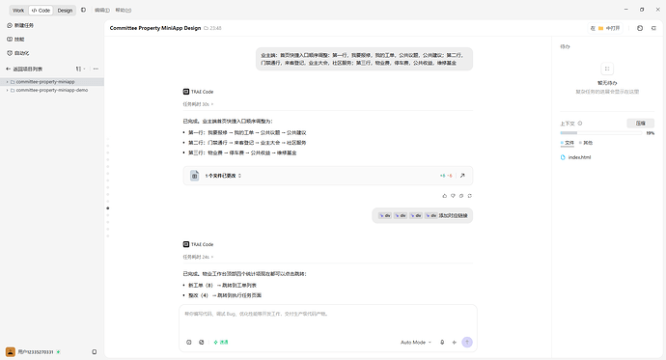Select the committee-property-miniapp-demo project row

point(52,90)
